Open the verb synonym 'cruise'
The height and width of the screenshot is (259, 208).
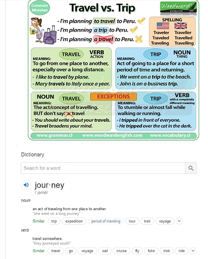[121, 251]
